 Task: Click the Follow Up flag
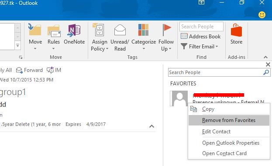pos(166,37)
